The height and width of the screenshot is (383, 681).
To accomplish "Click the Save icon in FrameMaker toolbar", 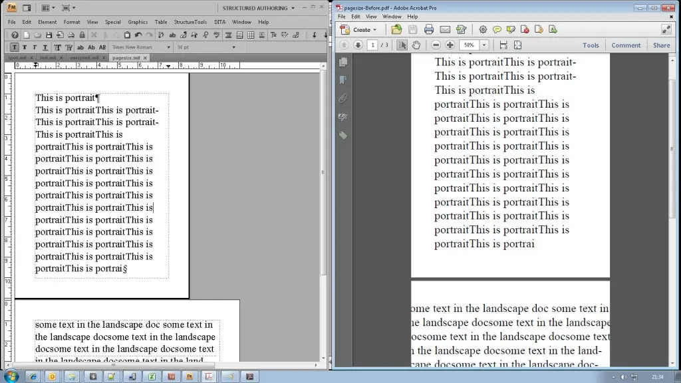I will [49, 35].
